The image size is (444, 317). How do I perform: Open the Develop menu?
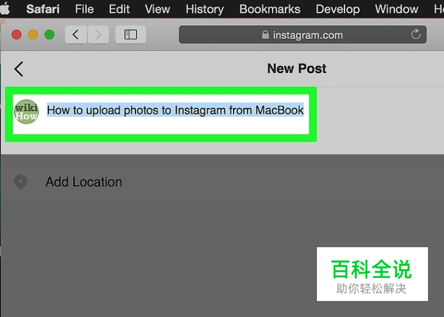tap(337, 9)
